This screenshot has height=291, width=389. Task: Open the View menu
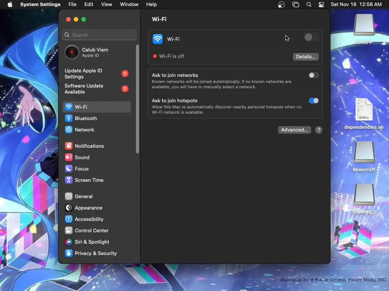point(107,5)
